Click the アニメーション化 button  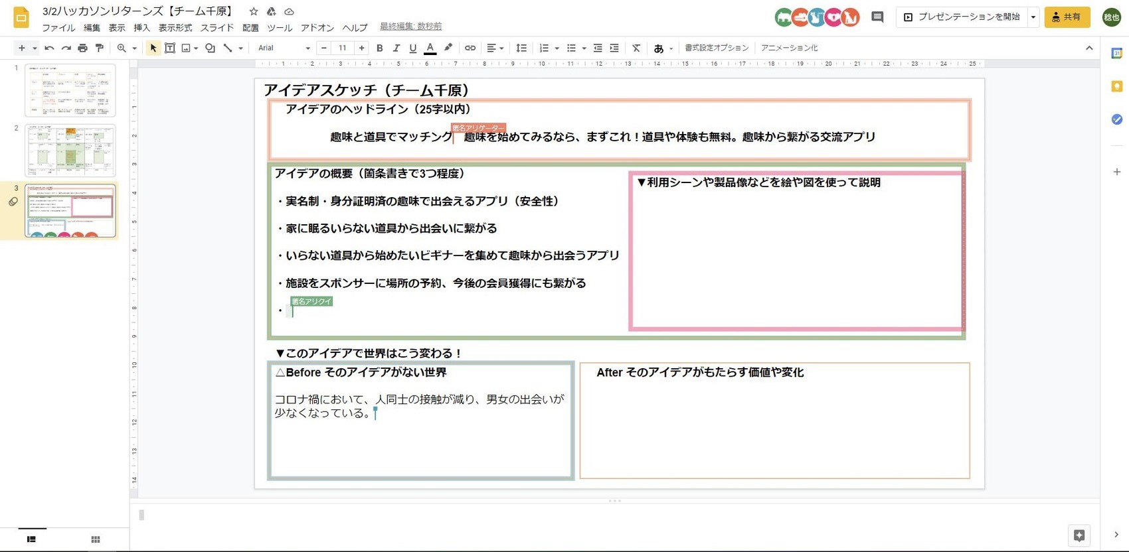tap(789, 48)
